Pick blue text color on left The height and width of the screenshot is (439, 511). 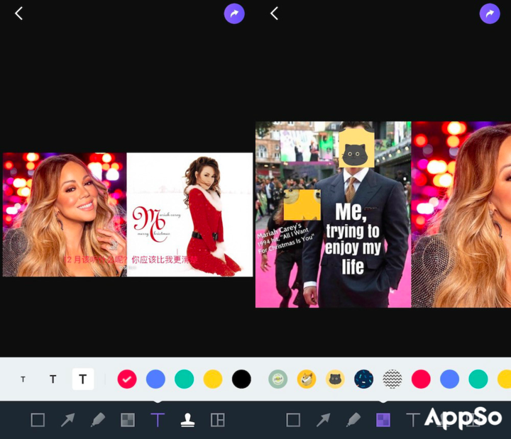tap(155, 379)
